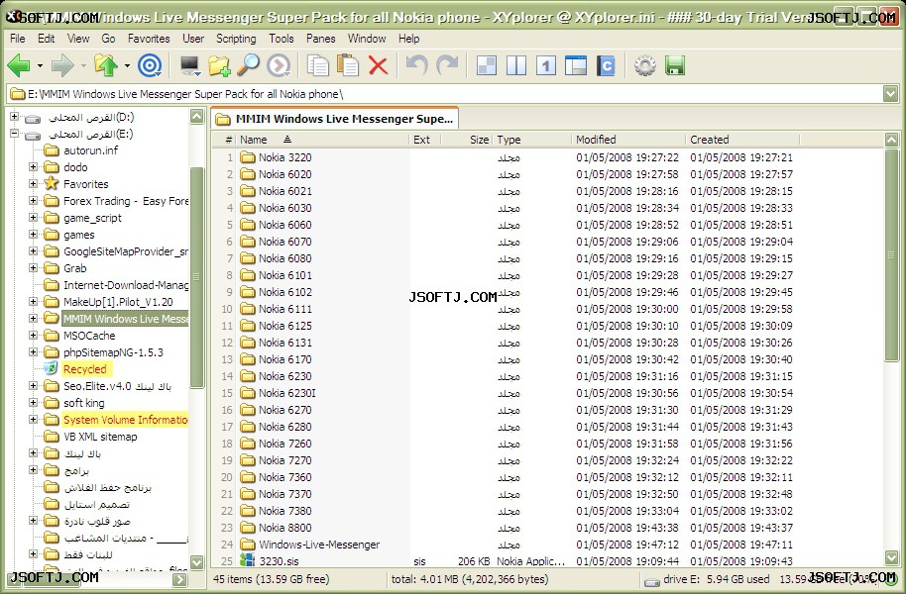Screen dimensions: 906x594
Task: Click the folder icon of Nokia 3220
Action: pos(248,157)
